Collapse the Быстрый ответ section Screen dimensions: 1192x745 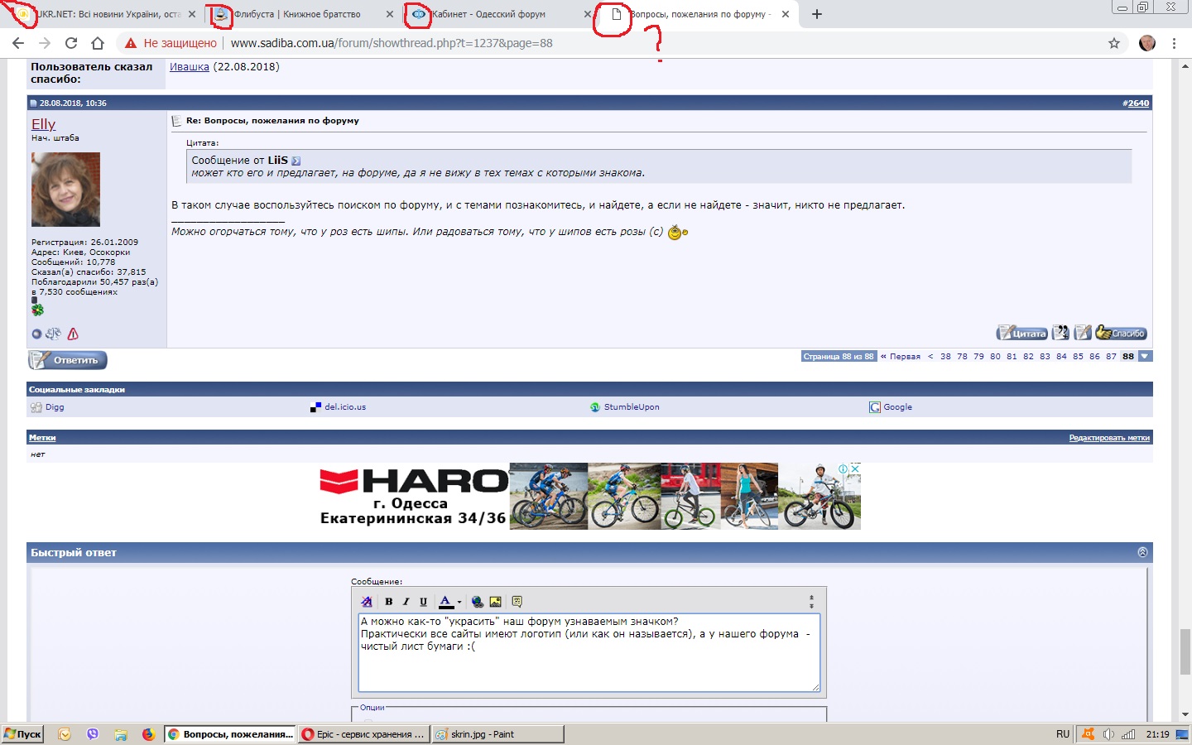point(1142,552)
